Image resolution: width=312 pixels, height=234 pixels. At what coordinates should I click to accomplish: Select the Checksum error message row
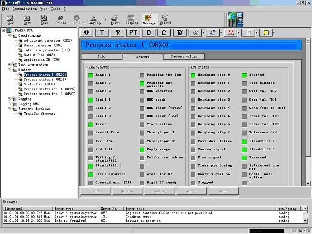click(153, 217)
